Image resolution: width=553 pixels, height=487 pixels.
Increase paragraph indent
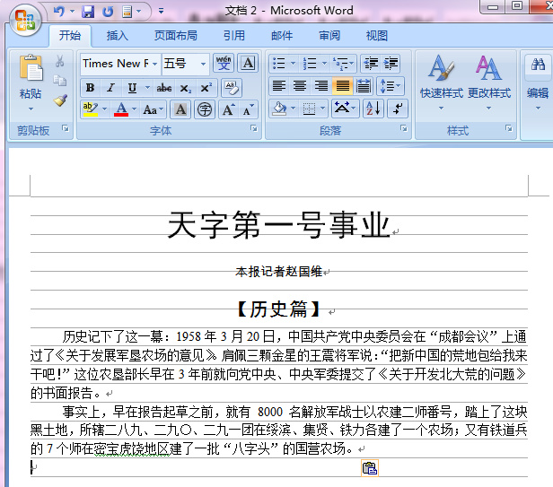(391, 64)
